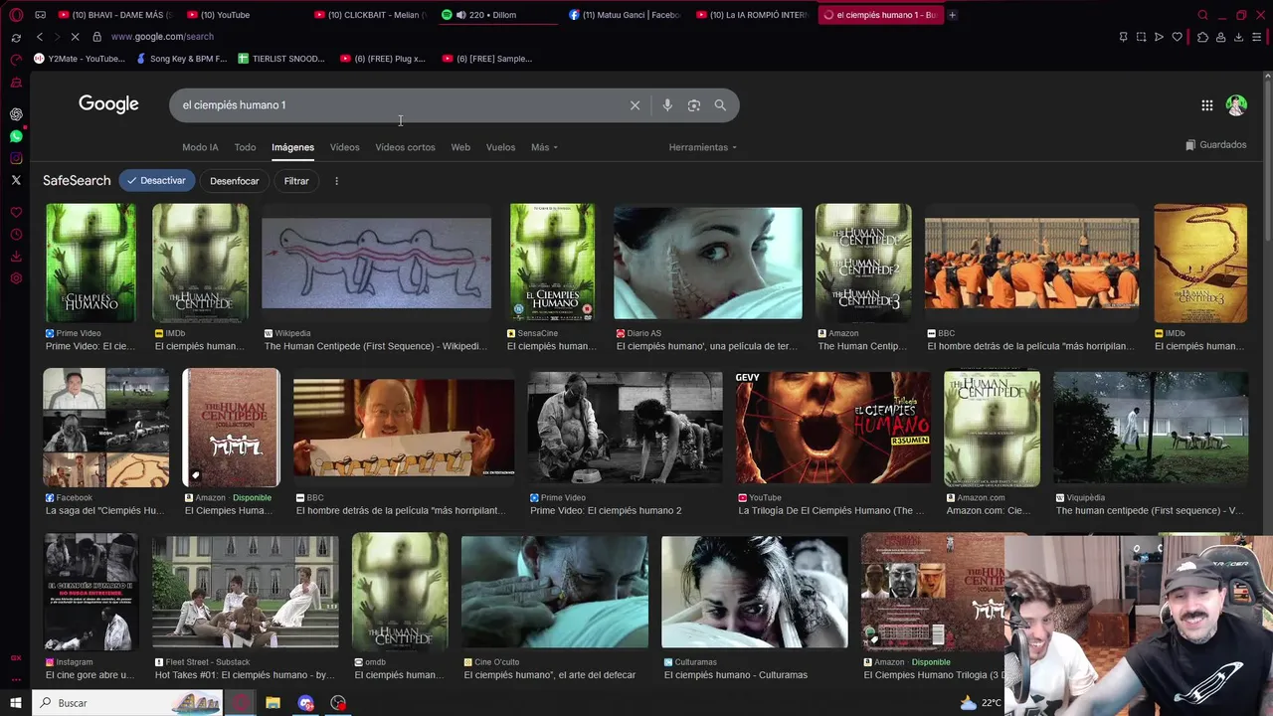Open sidebar history clock icon
Viewport: 1273px width, 716px height.
(16, 235)
